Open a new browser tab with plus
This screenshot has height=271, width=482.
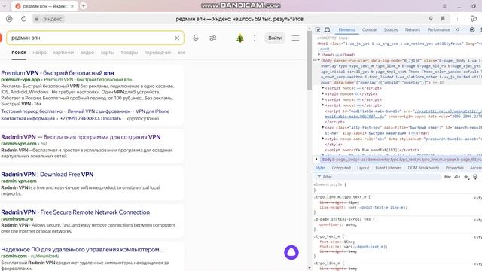[84, 6]
